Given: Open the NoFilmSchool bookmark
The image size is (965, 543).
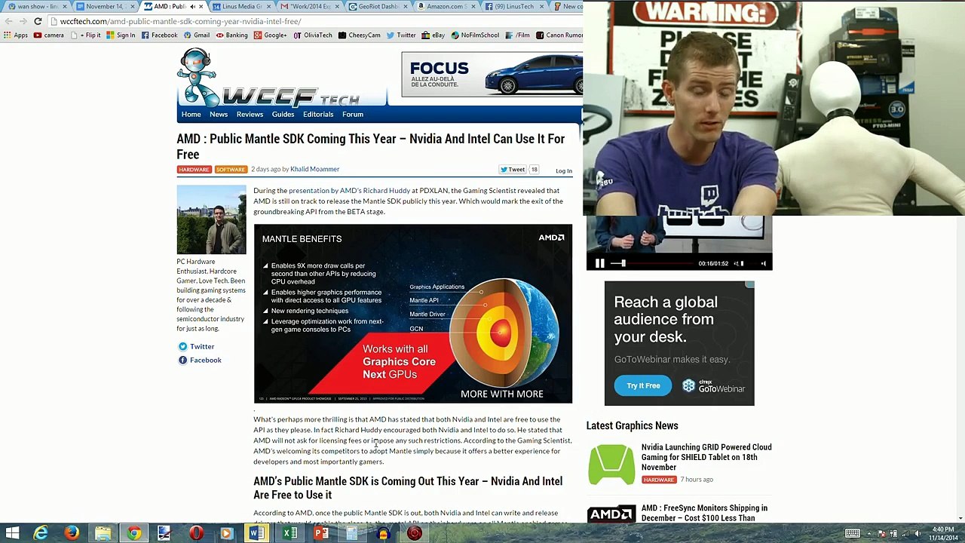Looking at the screenshot, I should pos(475,35).
